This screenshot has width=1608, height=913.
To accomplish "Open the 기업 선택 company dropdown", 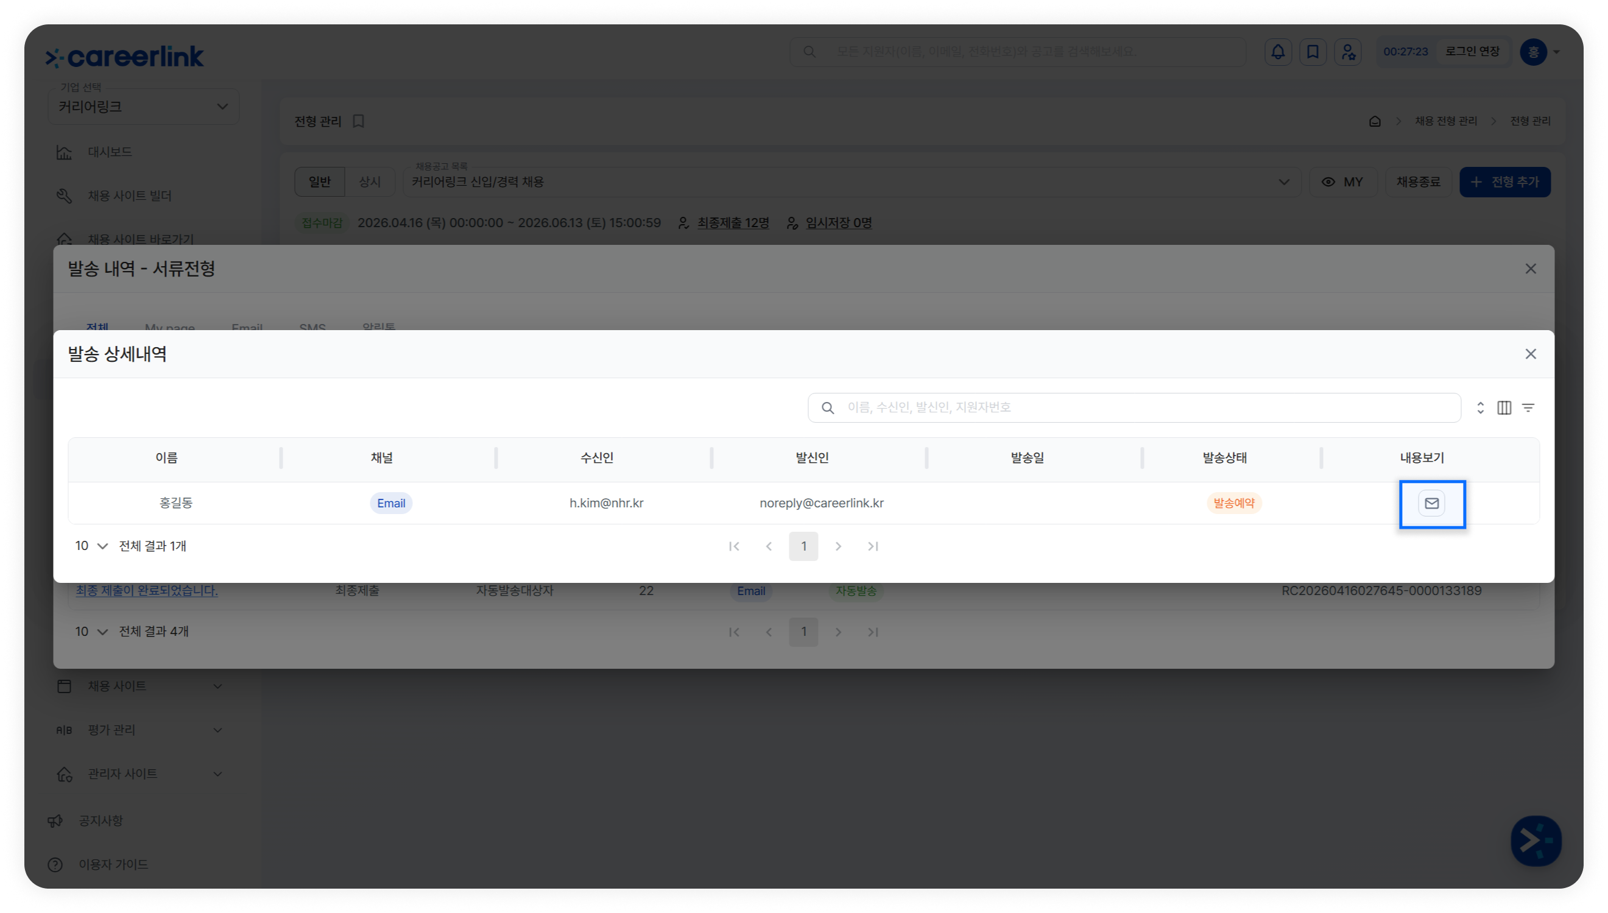I will tap(144, 107).
